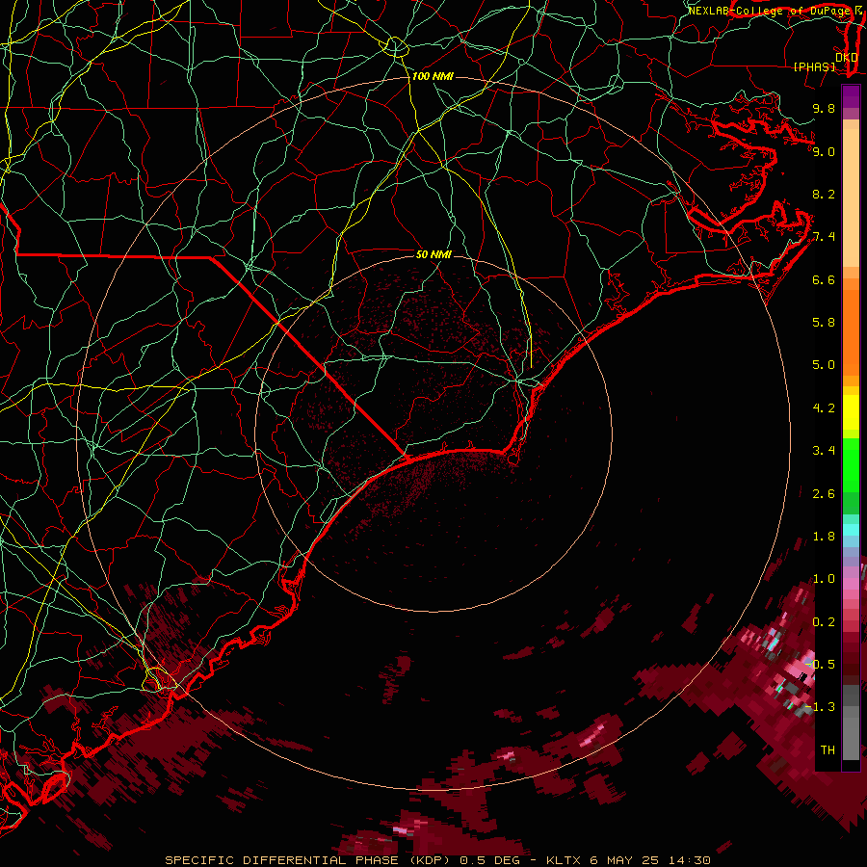Click the 3.4 value on color scale
This screenshot has width=867, height=867.
[x=824, y=451]
